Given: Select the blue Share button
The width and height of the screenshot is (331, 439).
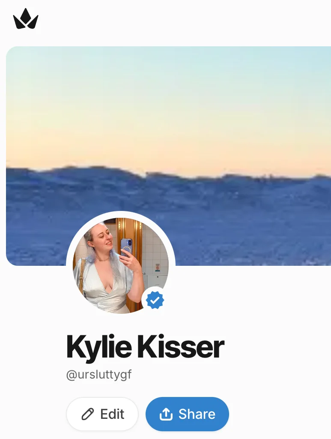Looking at the screenshot, I should 187,414.
